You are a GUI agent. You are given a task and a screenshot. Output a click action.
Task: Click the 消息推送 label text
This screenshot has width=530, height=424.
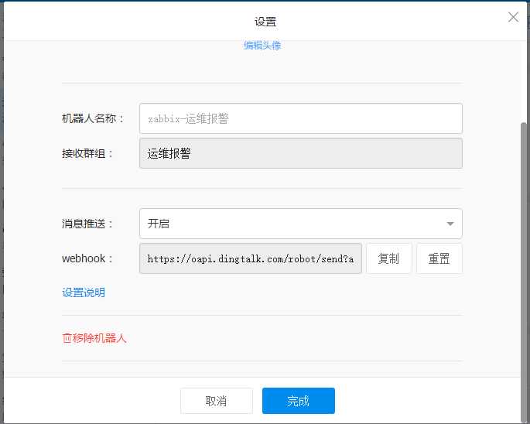87,224
